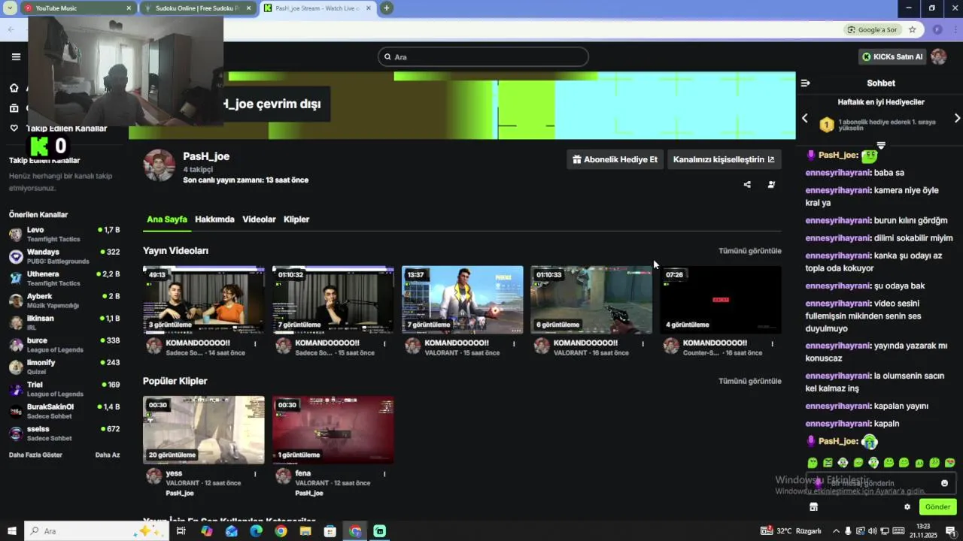Switch to Sudoku Online browser tab

click(197, 8)
